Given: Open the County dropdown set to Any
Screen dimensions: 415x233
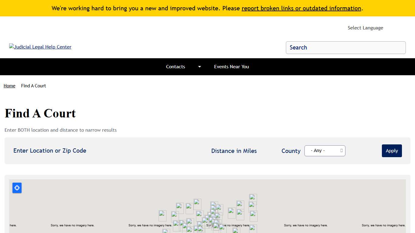Looking at the screenshot, I should 325,150.
